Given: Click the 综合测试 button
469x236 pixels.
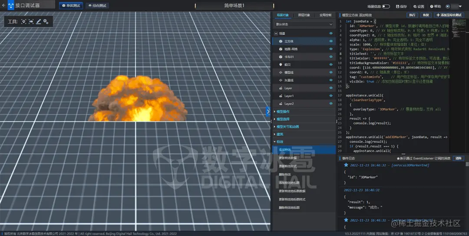Looking at the screenshot, I should [98, 6].
